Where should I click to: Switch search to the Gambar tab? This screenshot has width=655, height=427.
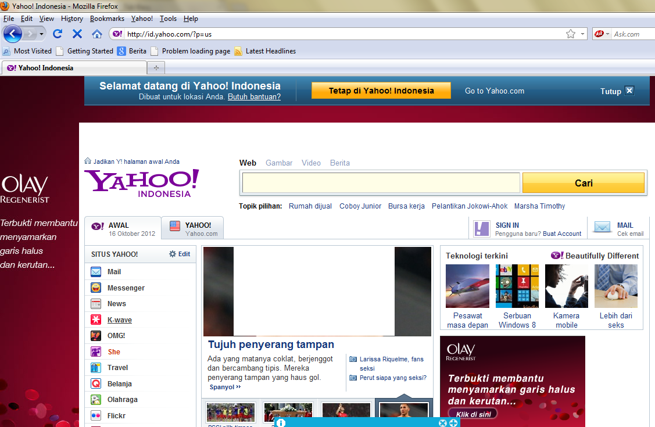[279, 163]
